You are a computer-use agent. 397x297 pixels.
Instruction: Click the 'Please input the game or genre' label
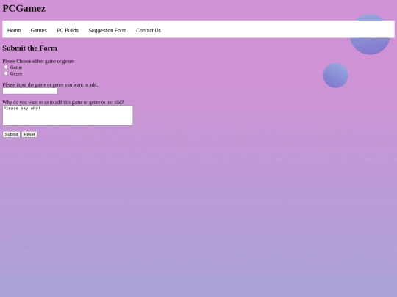point(50,84)
